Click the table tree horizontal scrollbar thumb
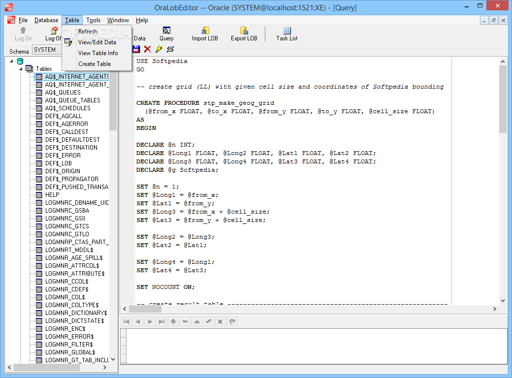Viewport: 512px width, 378px height. tap(47, 367)
